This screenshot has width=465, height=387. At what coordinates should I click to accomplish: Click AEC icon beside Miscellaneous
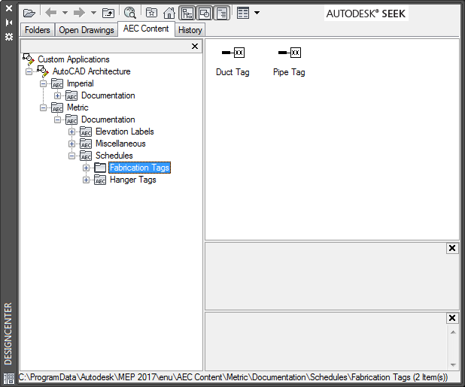pos(86,144)
